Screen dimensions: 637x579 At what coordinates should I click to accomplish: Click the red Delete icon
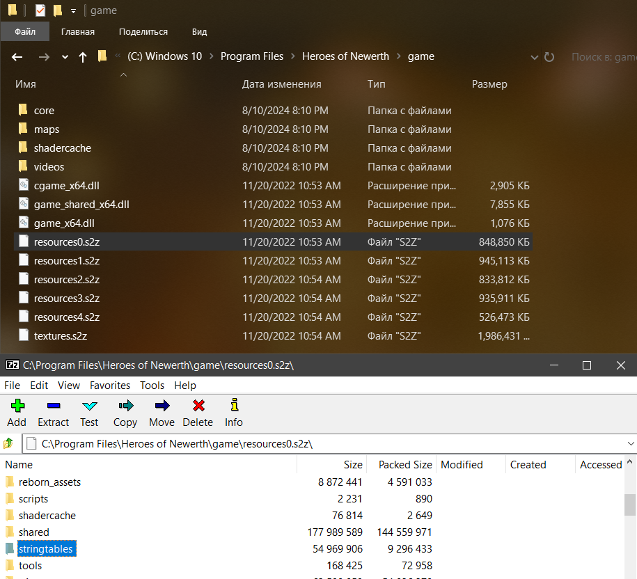point(198,406)
